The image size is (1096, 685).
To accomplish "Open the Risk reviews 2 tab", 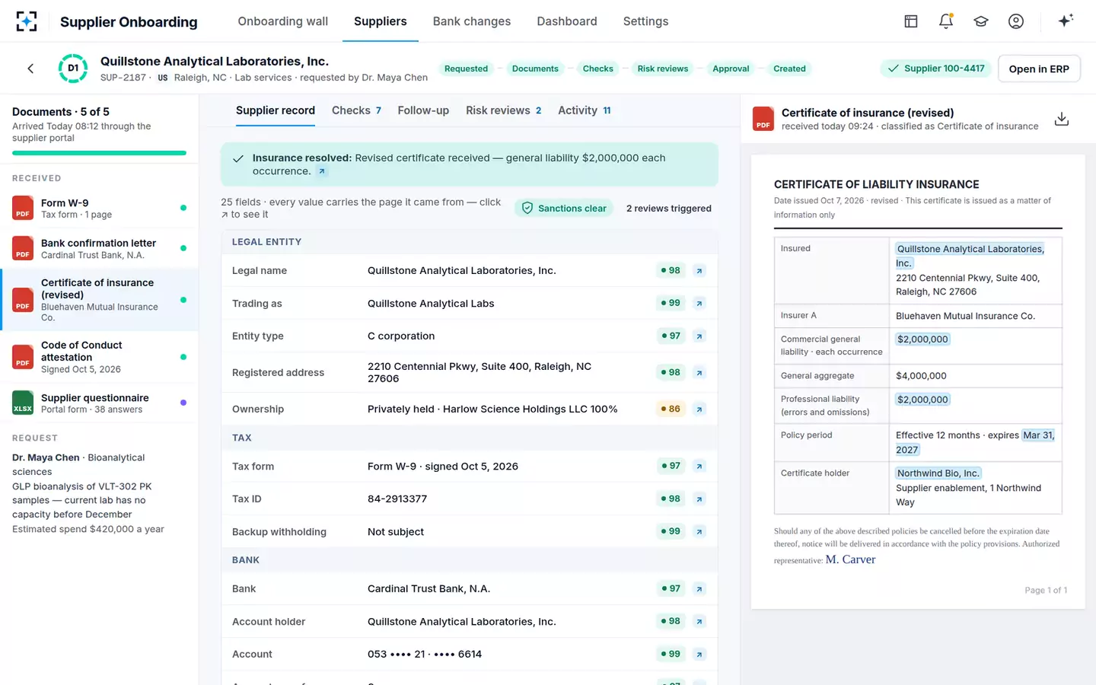I will coord(504,110).
